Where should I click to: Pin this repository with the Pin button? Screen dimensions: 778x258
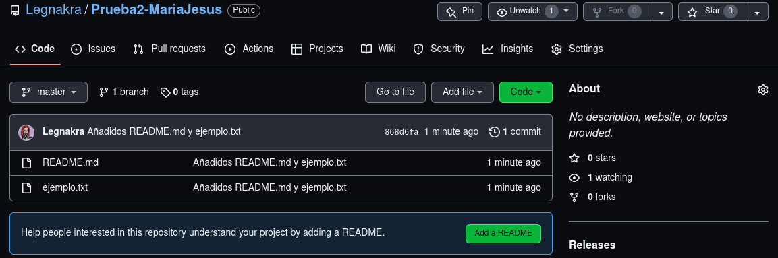(460, 11)
